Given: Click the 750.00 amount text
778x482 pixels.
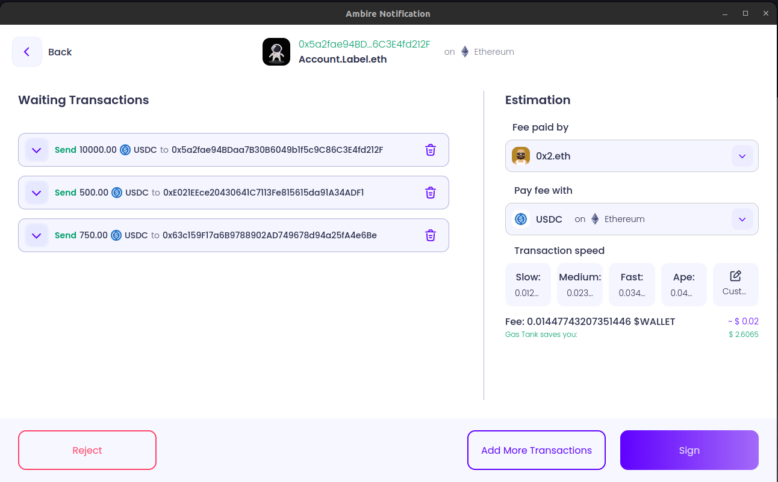Looking at the screenshot, I should [93, 235].
